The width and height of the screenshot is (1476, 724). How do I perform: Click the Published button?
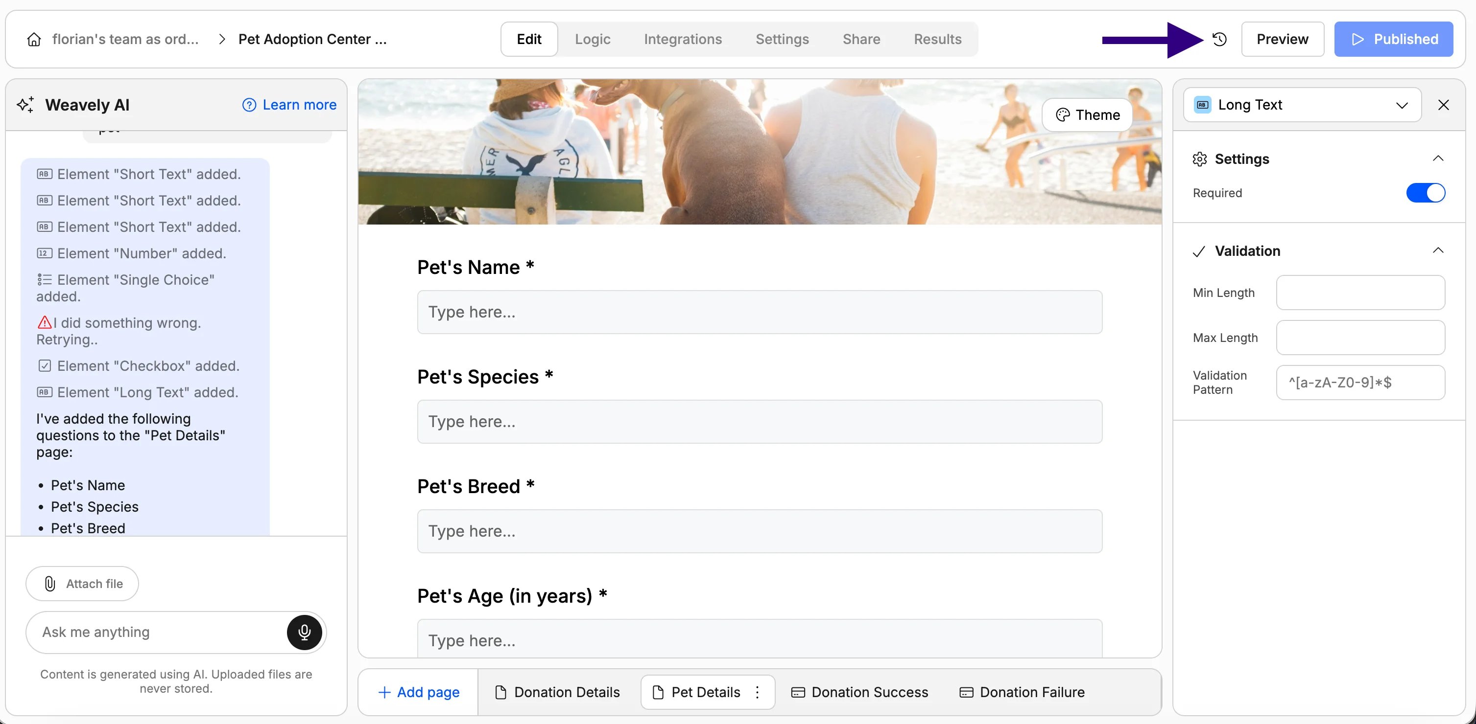click(x=1394, y=39)
